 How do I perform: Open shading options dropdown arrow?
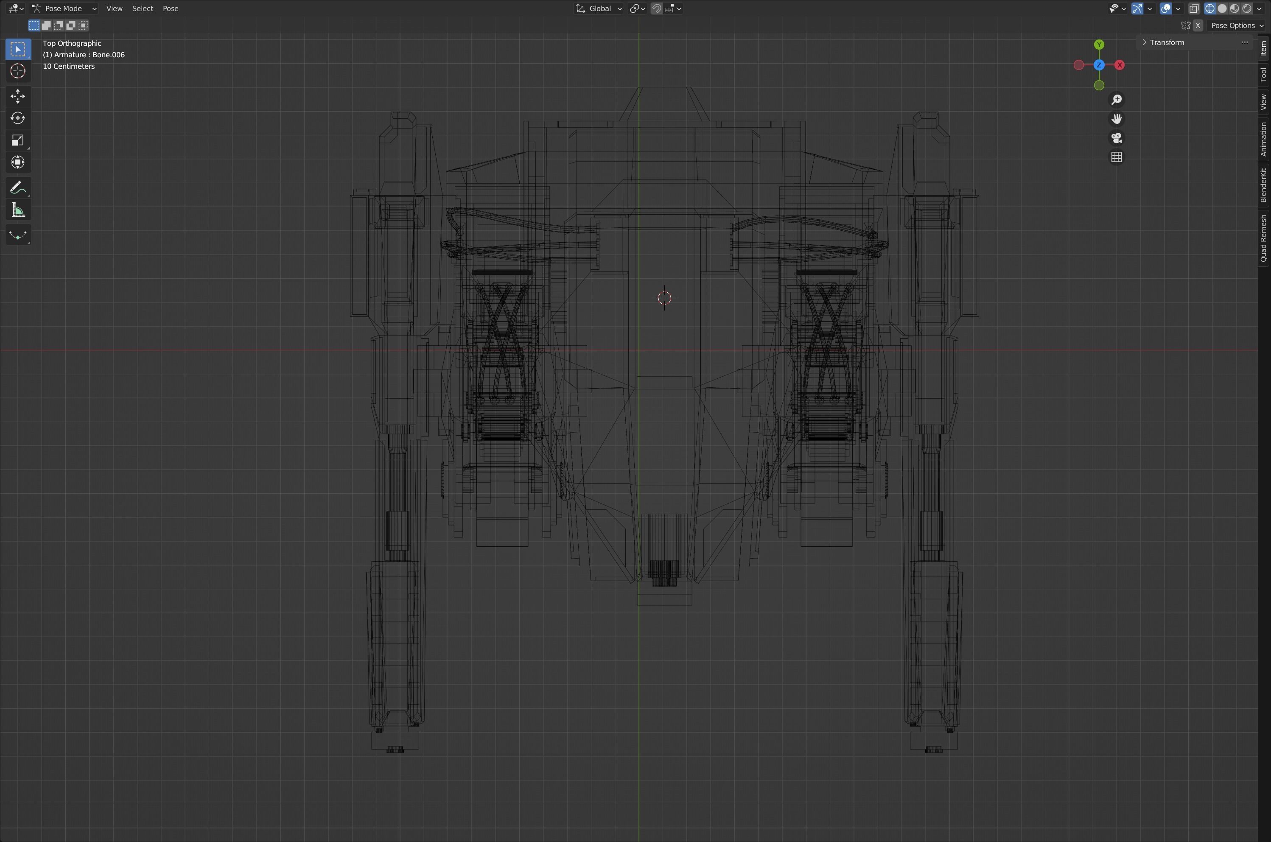click(x=1259, y=8)
